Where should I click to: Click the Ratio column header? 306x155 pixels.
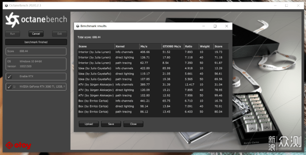(191, 46)
